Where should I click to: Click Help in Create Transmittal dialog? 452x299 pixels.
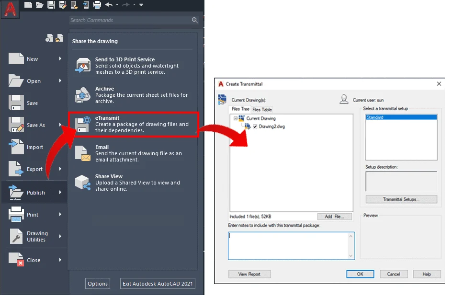[x=427, y=274]
